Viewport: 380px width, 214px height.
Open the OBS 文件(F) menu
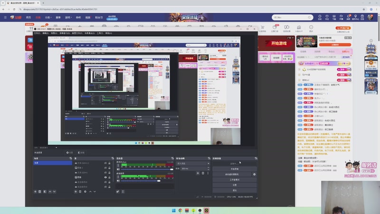(37, 33)
